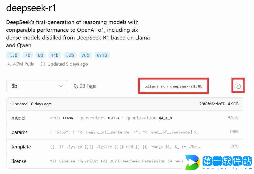Select the 1.5b size tag
Viewport: 254px width, 174px height.
[13, 55]
